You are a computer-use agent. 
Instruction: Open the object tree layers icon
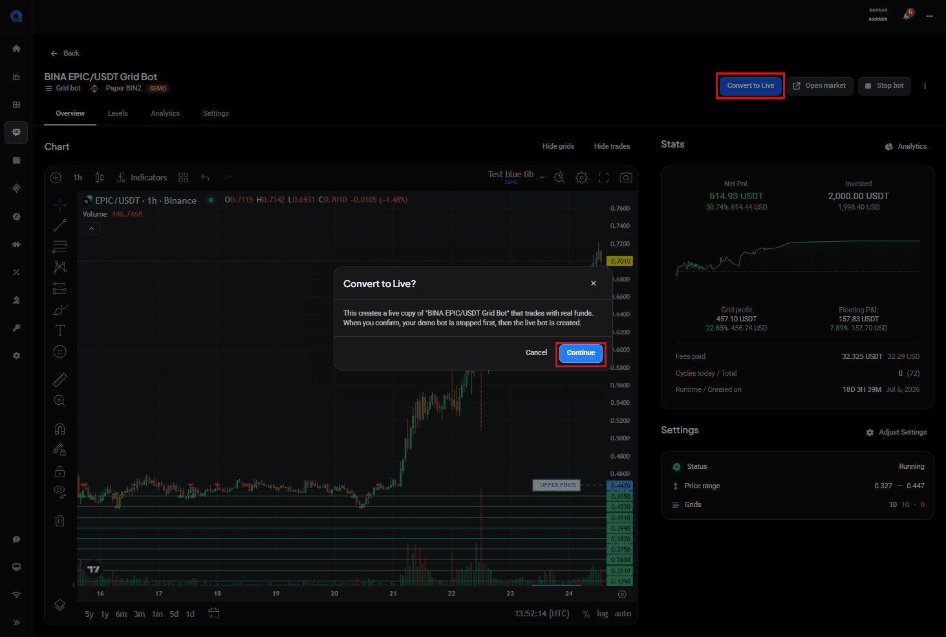60,605
